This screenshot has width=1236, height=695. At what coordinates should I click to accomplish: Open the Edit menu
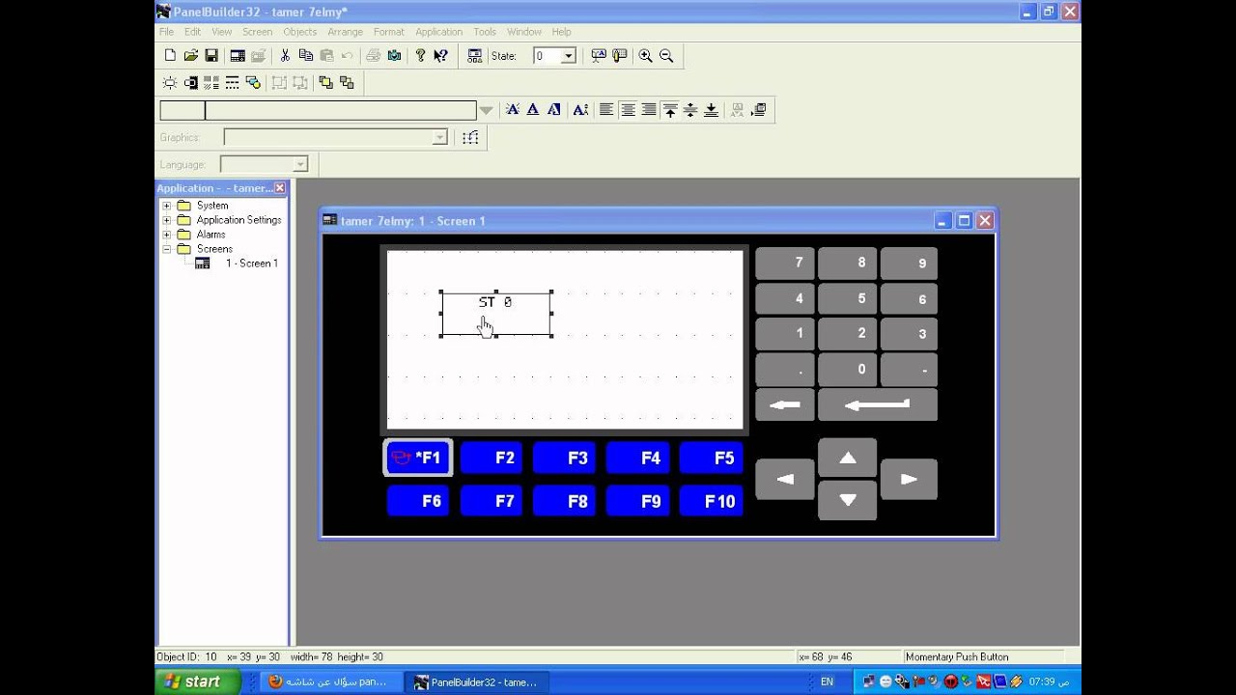[x=193, y=32]
